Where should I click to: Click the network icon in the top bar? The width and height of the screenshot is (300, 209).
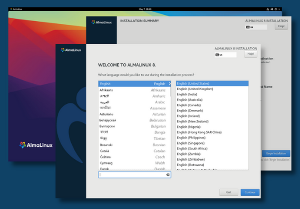pyautogui.click(x=268, y=9)
